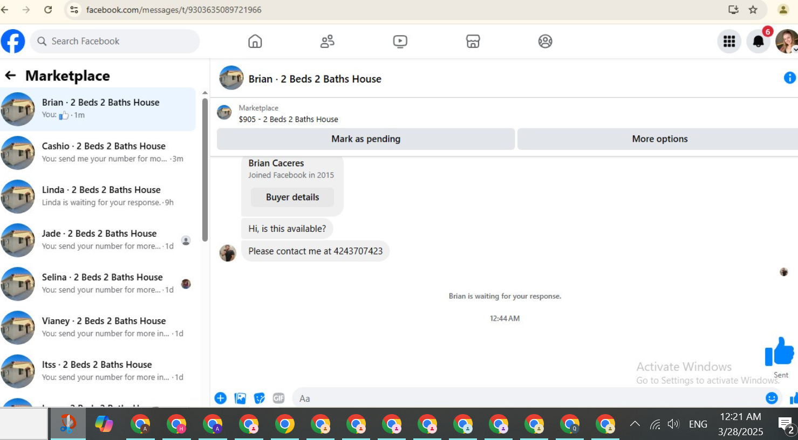This screenshot has height=440, width=798.
Task: Open the Home feed icon
Action: [x=255, y=42]
